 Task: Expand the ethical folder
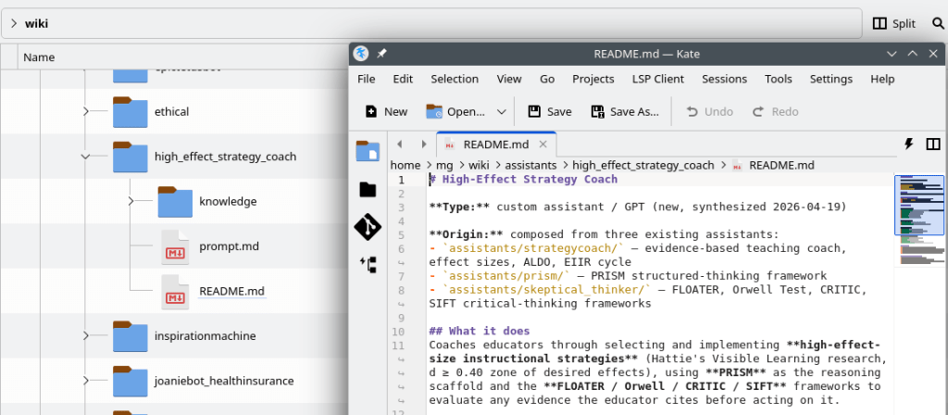tap(86, 112)
